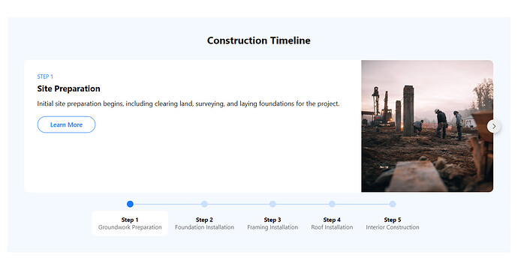Screen dimensions: 518x276
Task: Click the site preparation description text
Action: [188, 103]
